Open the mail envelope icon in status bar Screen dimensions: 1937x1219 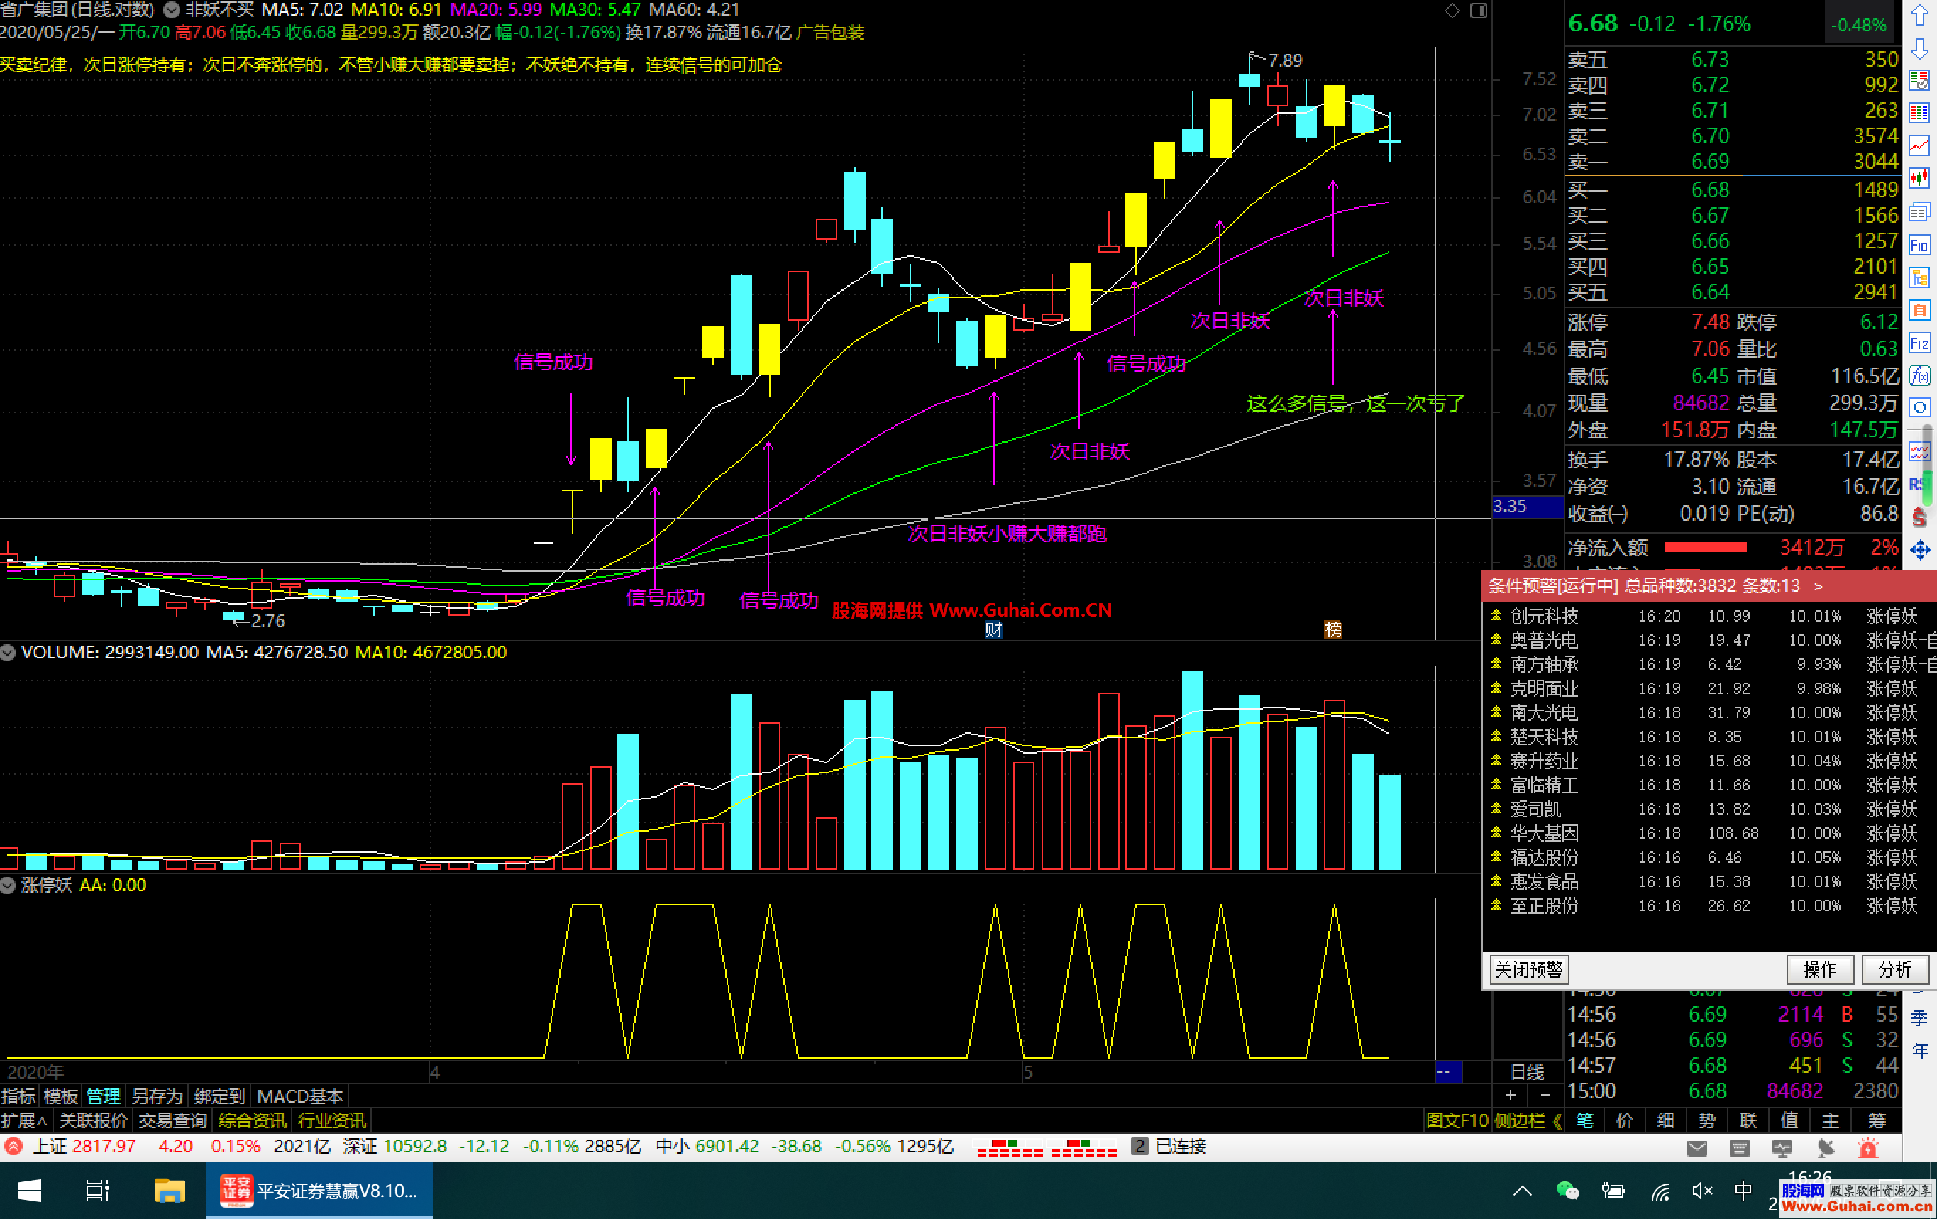1697,1148
